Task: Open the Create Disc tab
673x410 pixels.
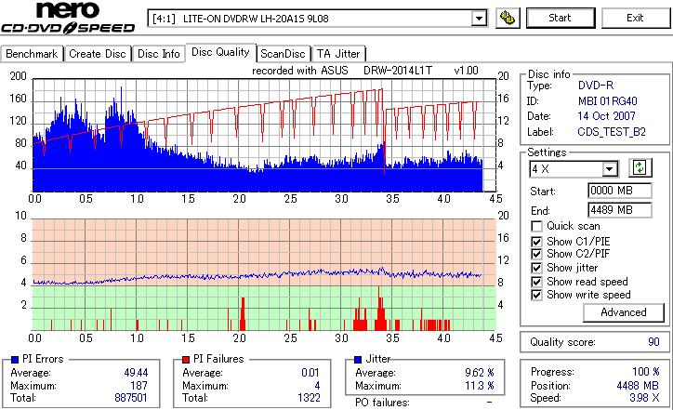Action: pos(98,54)
